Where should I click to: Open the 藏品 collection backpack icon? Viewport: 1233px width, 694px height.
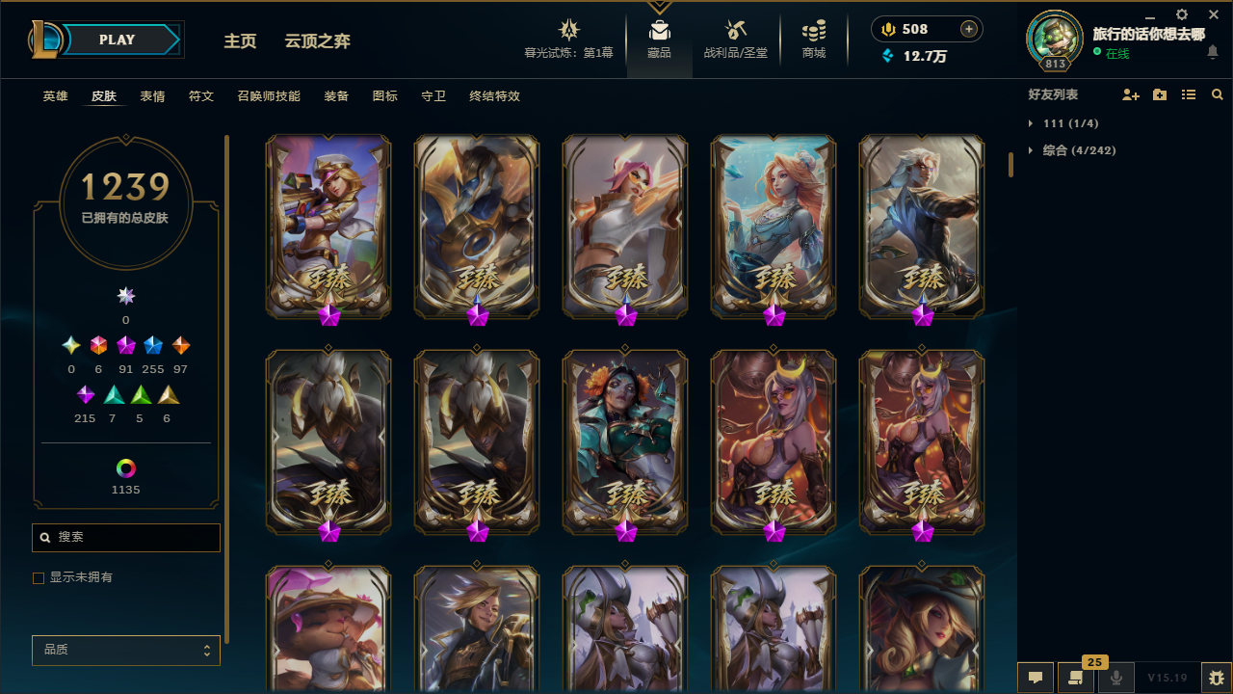tap(660, 30)
